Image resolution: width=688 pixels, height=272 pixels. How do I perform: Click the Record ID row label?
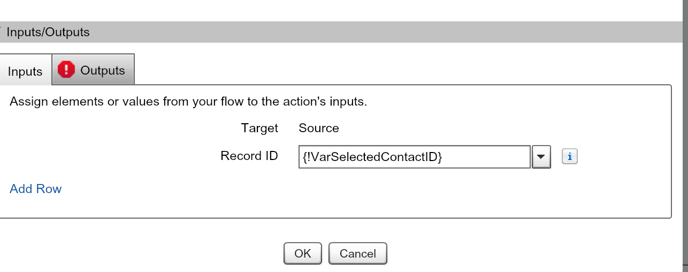(x=249, y=156)
